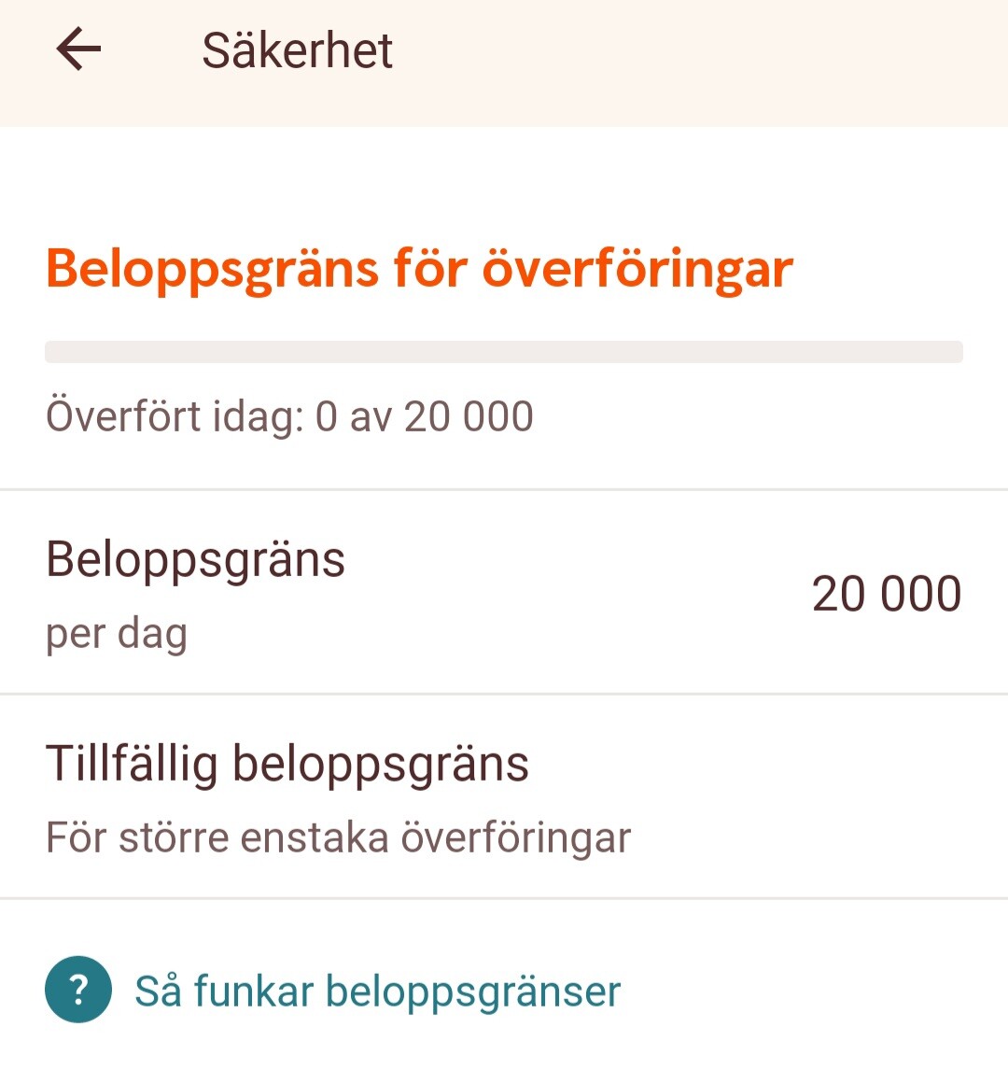Click the 'Beloppsgräns för överföringar' heading
The width and height of the screenshot is (1008, 1083).
[x=419, y=269]
